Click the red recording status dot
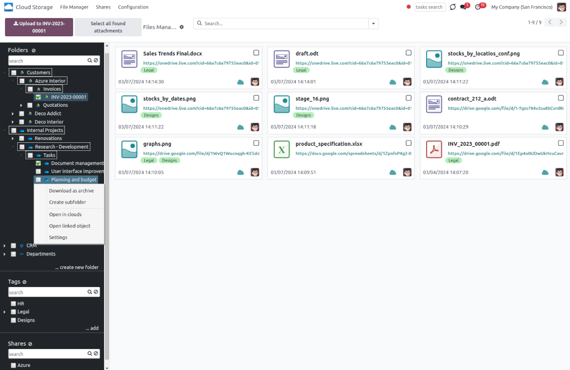 click(x=409, y=7)
